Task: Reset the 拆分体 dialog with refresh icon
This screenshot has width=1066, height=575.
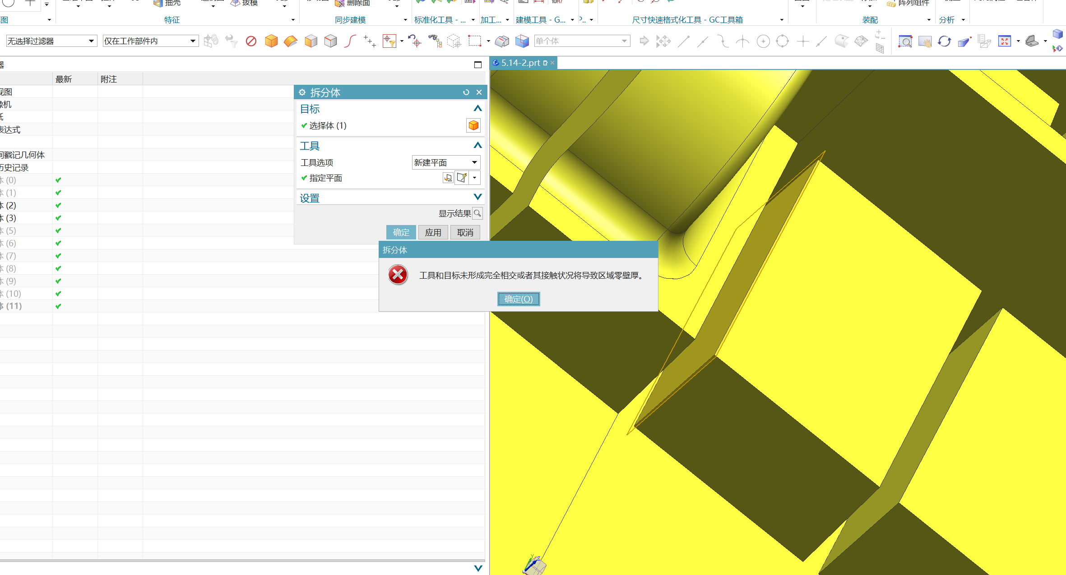Action: click(466, 92)
